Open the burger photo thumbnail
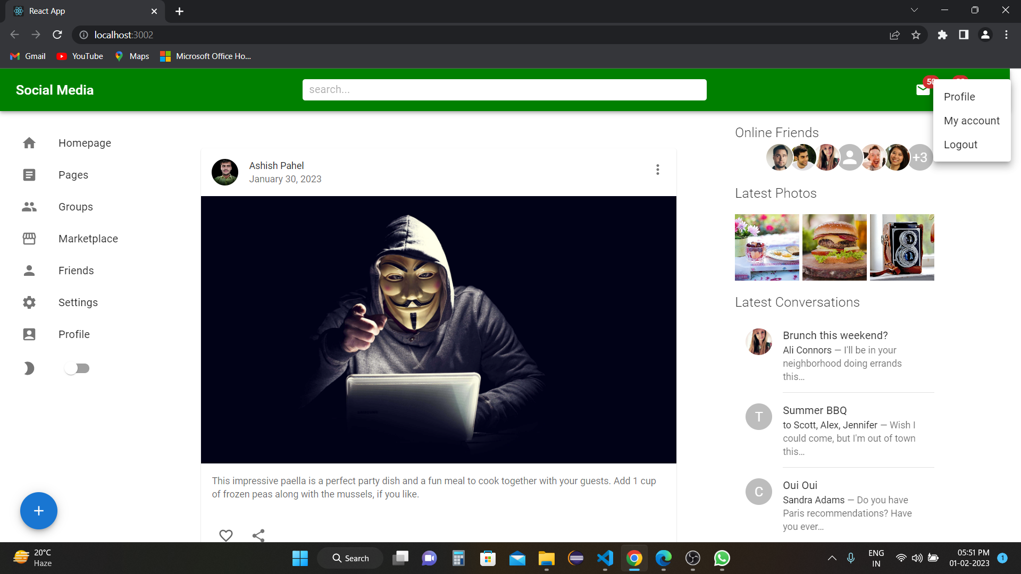The height and width of the screenshot is (574, 1021). 834,247
